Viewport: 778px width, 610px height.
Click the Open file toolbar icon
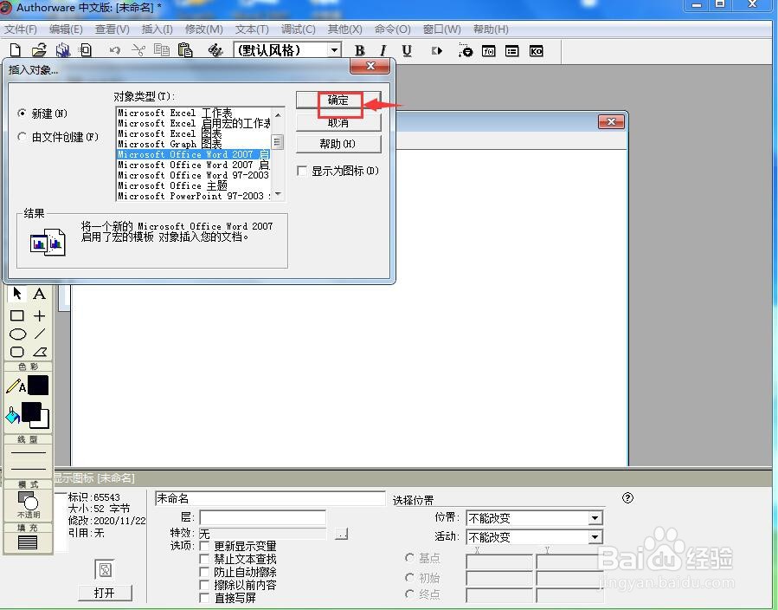click(x=39, y=50)
